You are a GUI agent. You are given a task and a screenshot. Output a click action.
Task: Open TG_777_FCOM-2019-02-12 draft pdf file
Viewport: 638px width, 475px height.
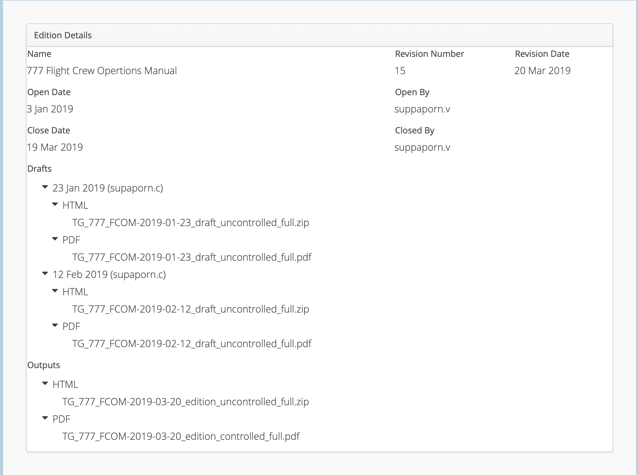(192, 344)
